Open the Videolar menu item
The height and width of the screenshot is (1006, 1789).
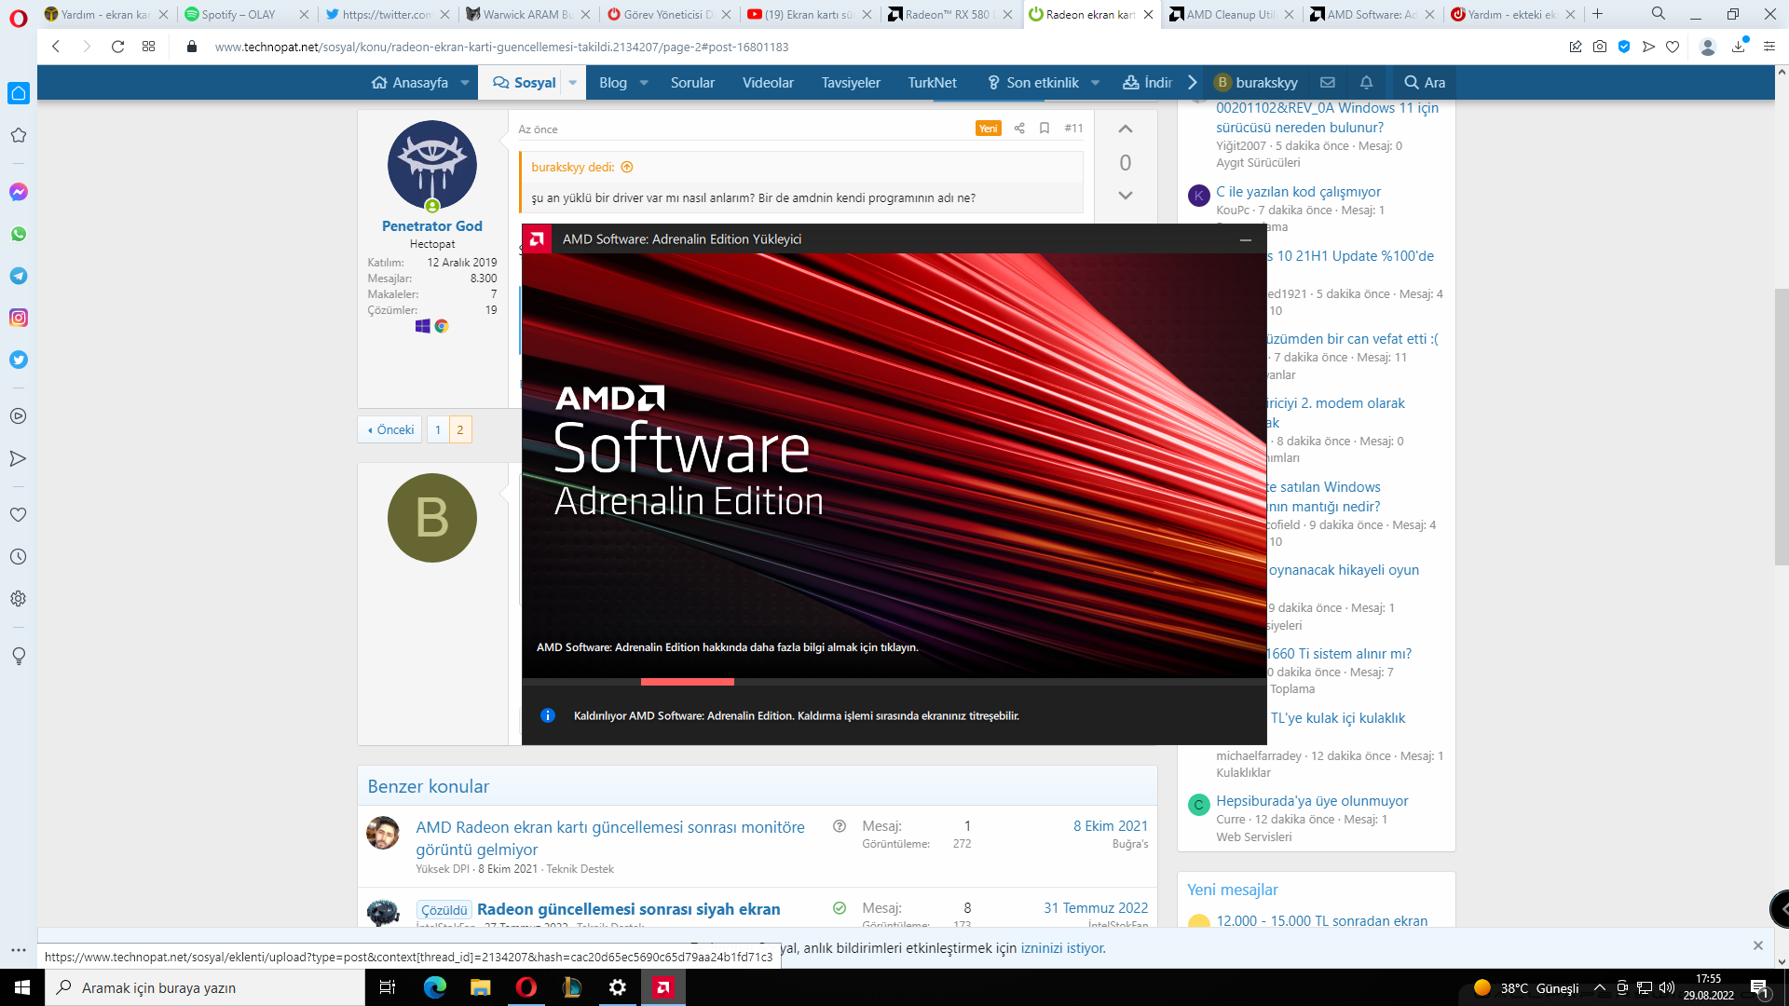coord(768,82)
